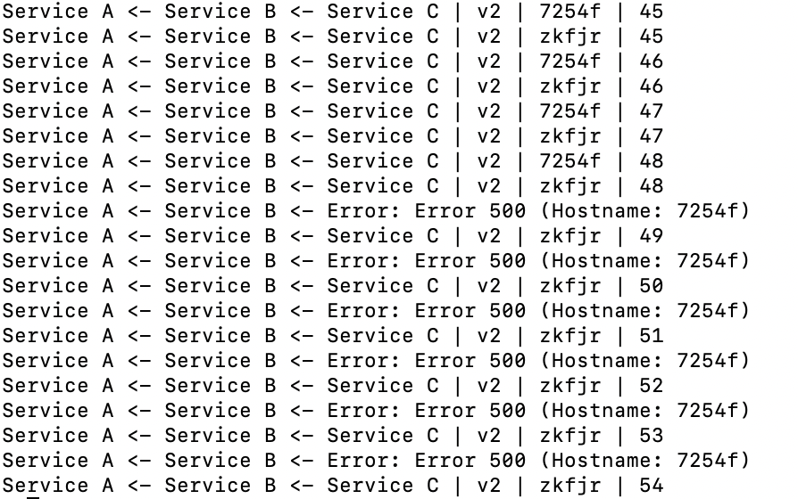Image resolution: width=798 pixels, height=499 pixels.
Task: Click the line ending with zkfjr | 52
Action: click(333, 385)
